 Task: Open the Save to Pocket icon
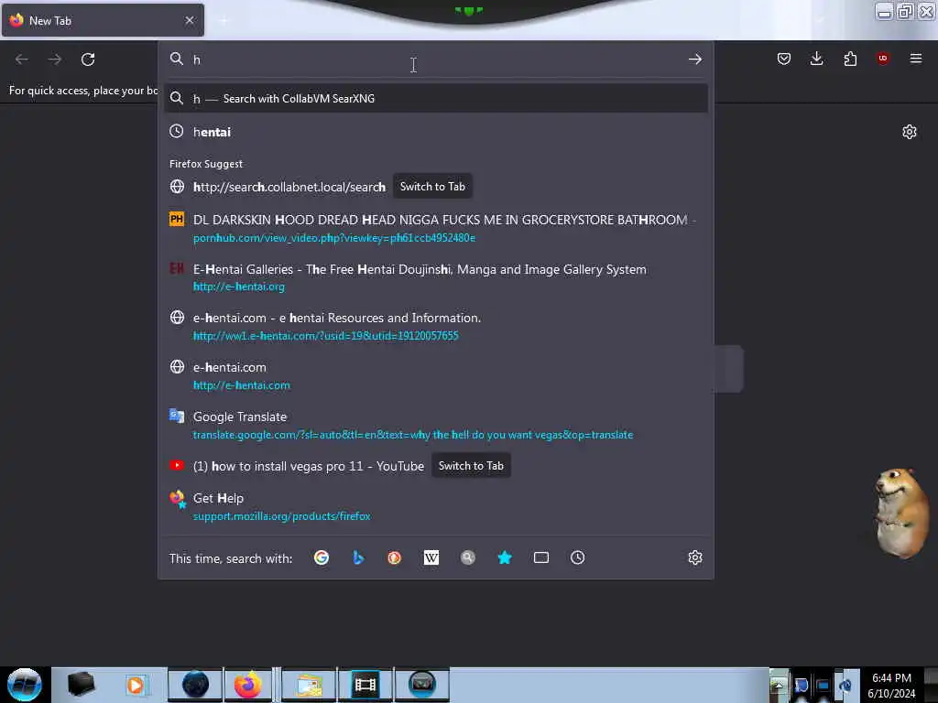[x=784, y=59]
